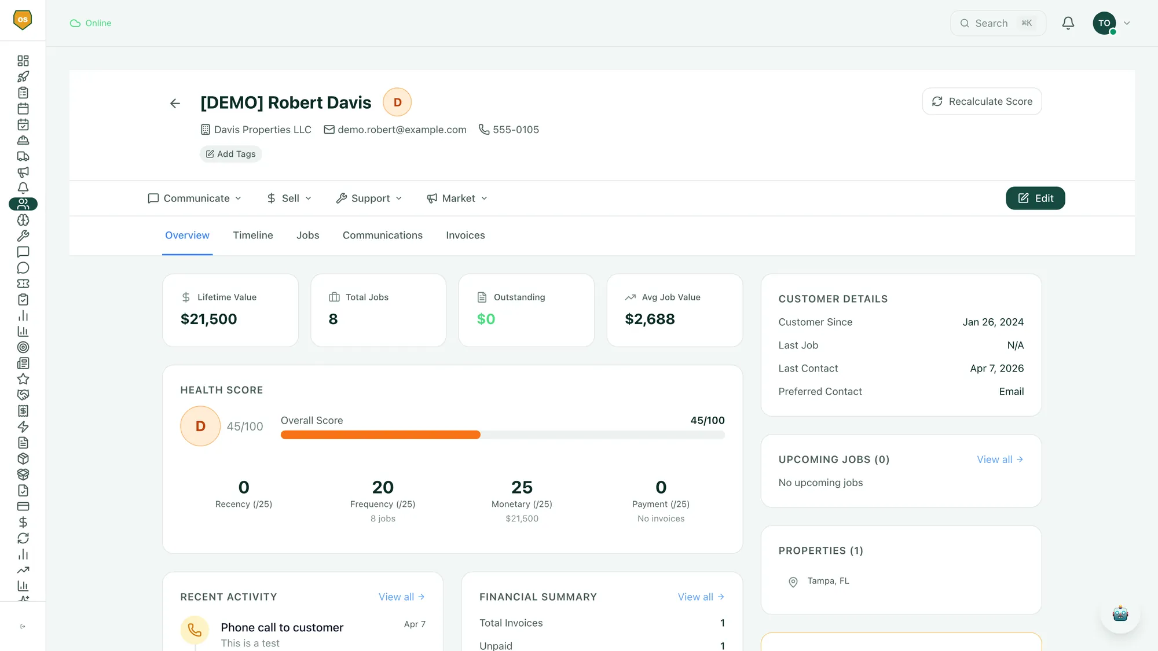Open the Market dropdown menu
Image resolution: width=1158 pixels, height=651 pixels.
click(x=457, y=198)
